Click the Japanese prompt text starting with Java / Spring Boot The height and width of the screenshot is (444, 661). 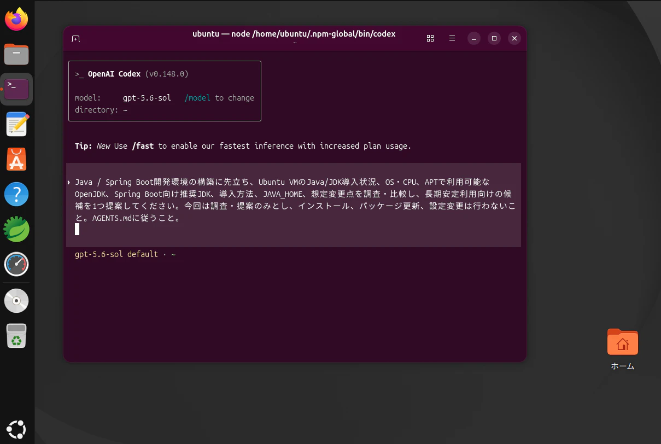pyautogui.click(x=295, y=200)
